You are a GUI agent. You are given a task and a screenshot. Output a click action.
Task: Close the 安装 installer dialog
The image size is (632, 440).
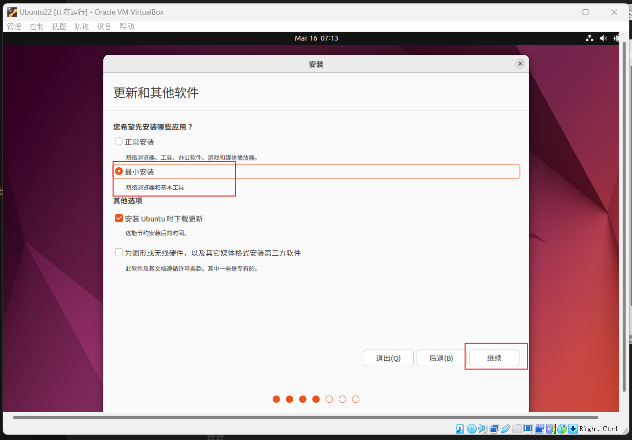520,64
